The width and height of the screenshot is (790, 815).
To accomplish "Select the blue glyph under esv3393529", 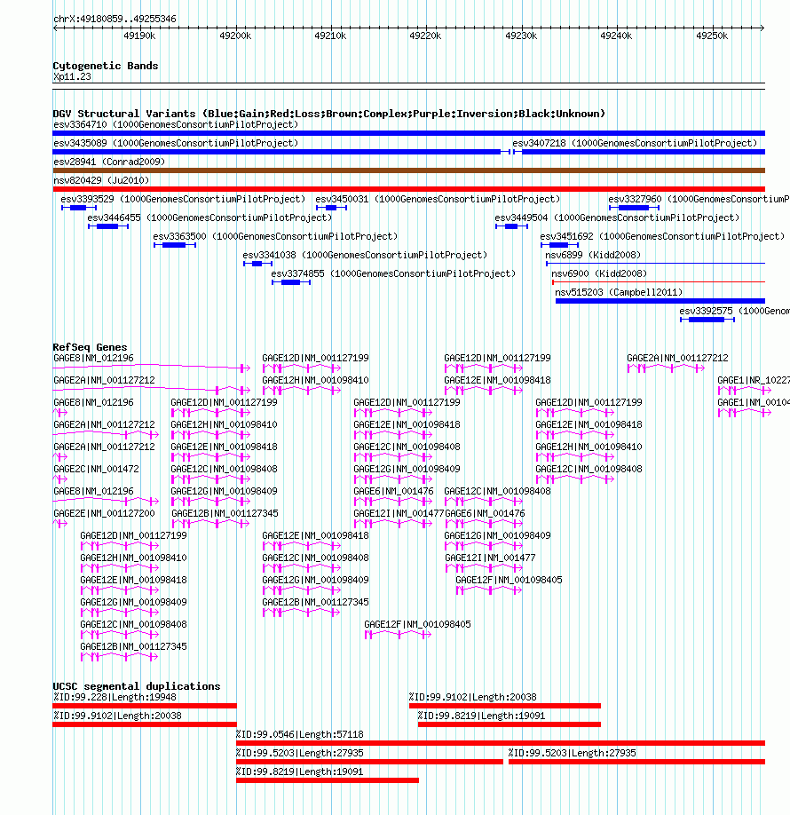I will (79, 208).
